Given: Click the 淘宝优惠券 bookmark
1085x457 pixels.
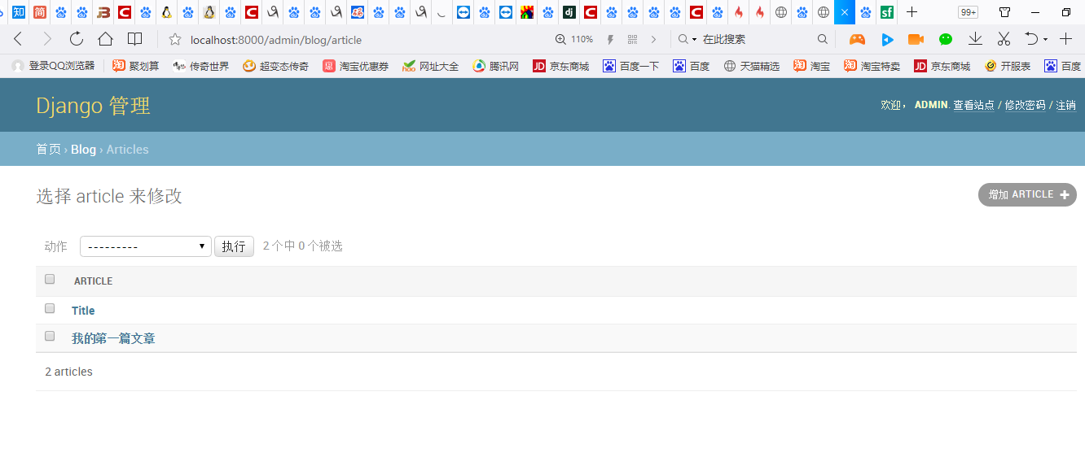Looking at the screenshot, I should (355, 66).
